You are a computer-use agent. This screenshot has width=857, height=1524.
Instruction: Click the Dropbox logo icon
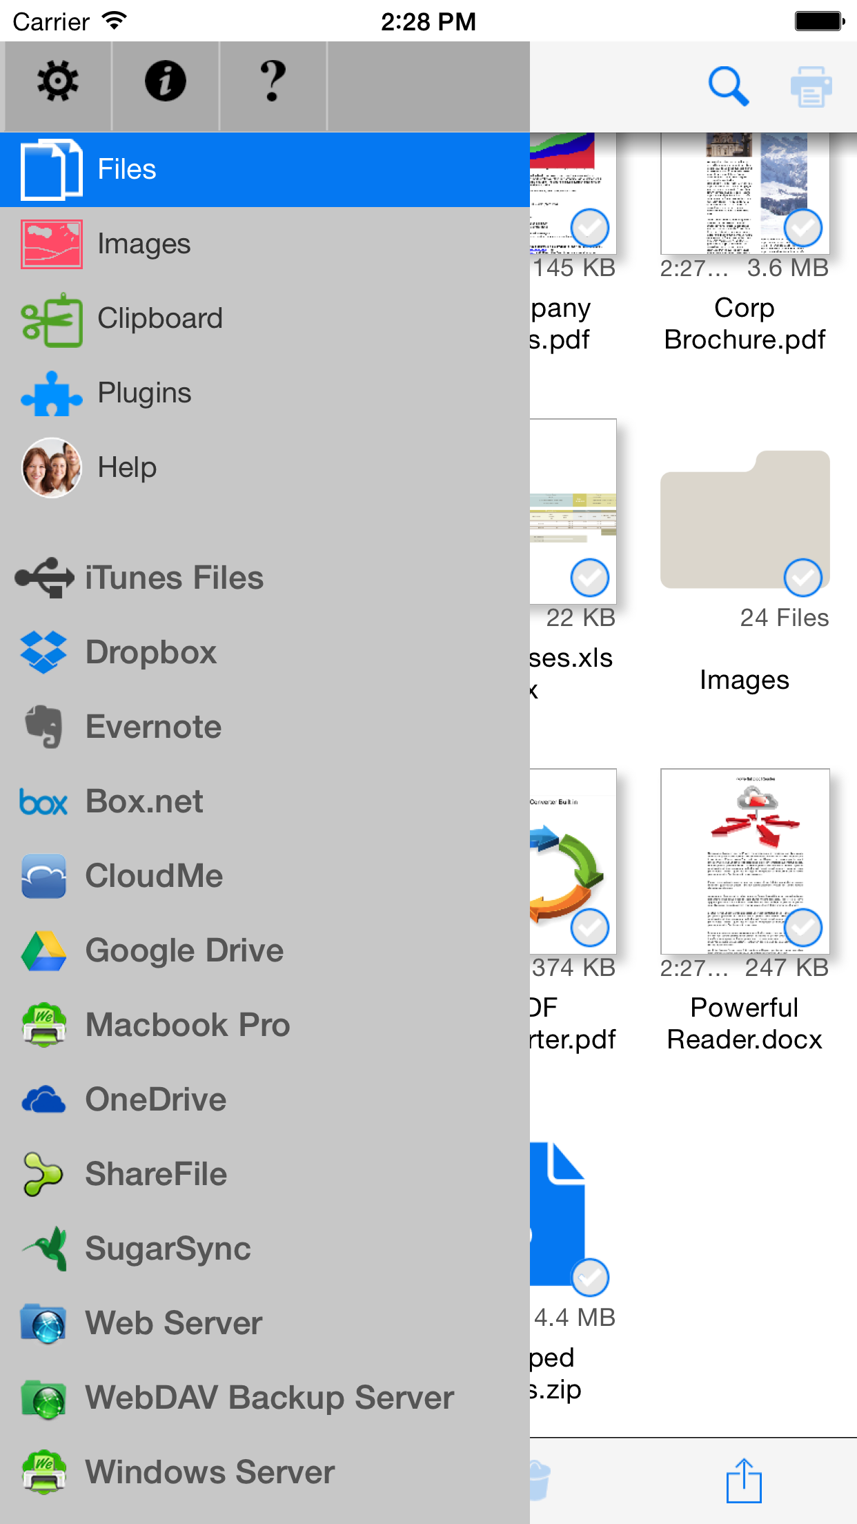44,652
